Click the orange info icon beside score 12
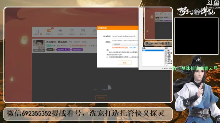Image resolution: width=220 pixels, height=123 pixels. (41, 34)
